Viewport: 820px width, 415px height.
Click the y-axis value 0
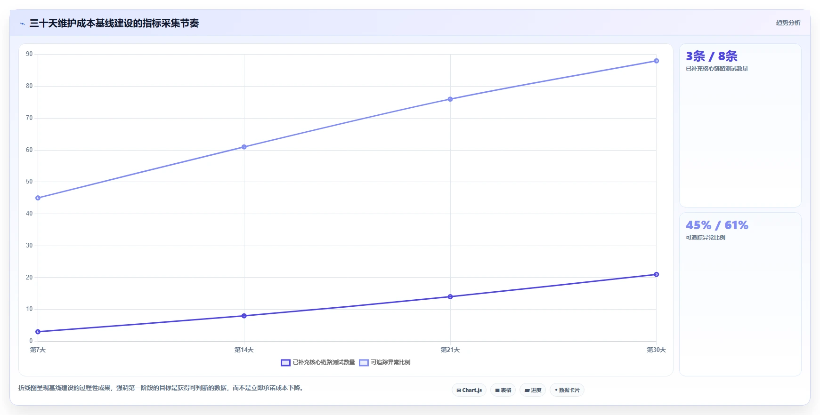click(x=31, y=341)
